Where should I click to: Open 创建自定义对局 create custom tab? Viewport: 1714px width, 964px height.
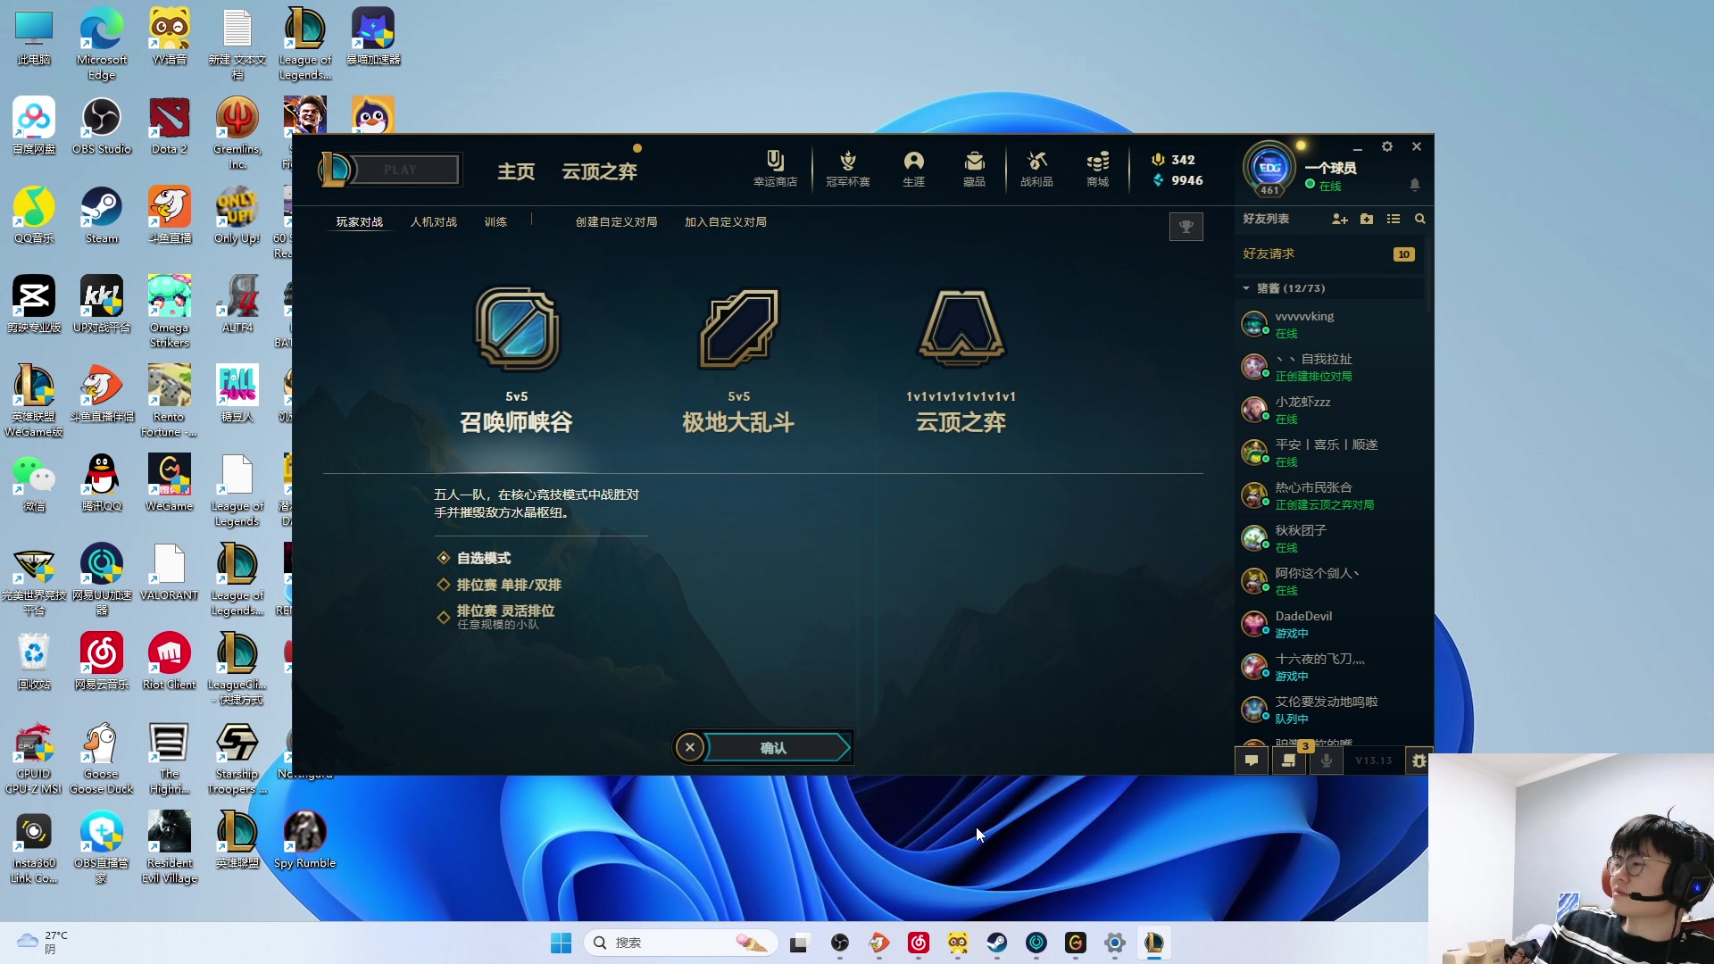point(616,222)
